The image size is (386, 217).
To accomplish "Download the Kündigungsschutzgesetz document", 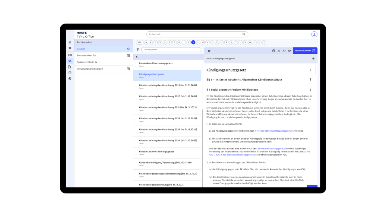I will [279, 51].
